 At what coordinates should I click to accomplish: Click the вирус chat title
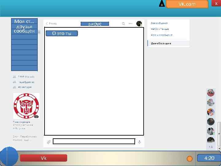[x=95, y=24]
